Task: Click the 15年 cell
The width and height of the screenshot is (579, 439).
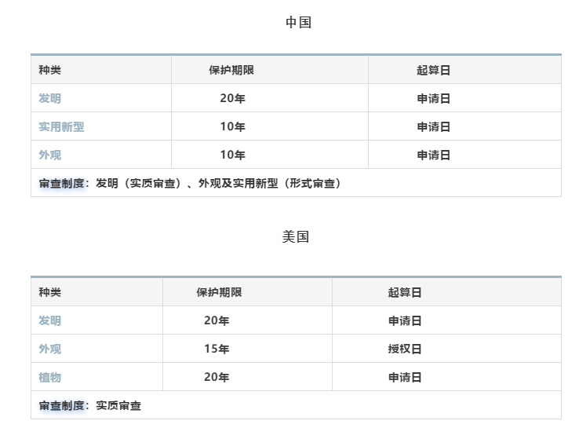Action: pos(217,349)
